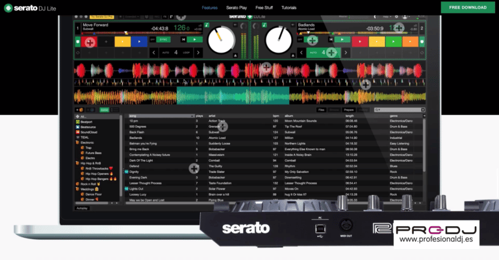
Task: Trigger deck 2 orange cue point pad
Action: coord(410,42)
